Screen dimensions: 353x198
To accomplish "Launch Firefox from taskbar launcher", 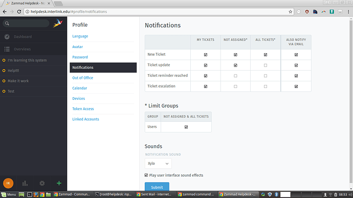I will [36, 194].
